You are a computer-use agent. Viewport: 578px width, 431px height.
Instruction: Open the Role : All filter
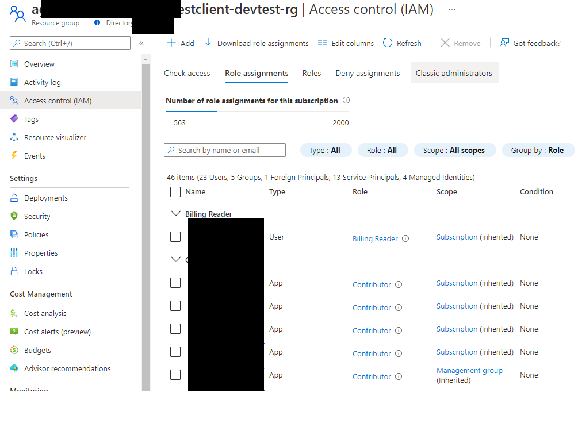click(382, 151)
